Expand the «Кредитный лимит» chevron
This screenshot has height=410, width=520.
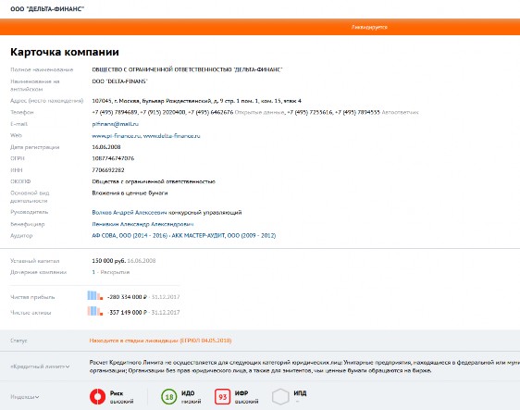(68, 367)
